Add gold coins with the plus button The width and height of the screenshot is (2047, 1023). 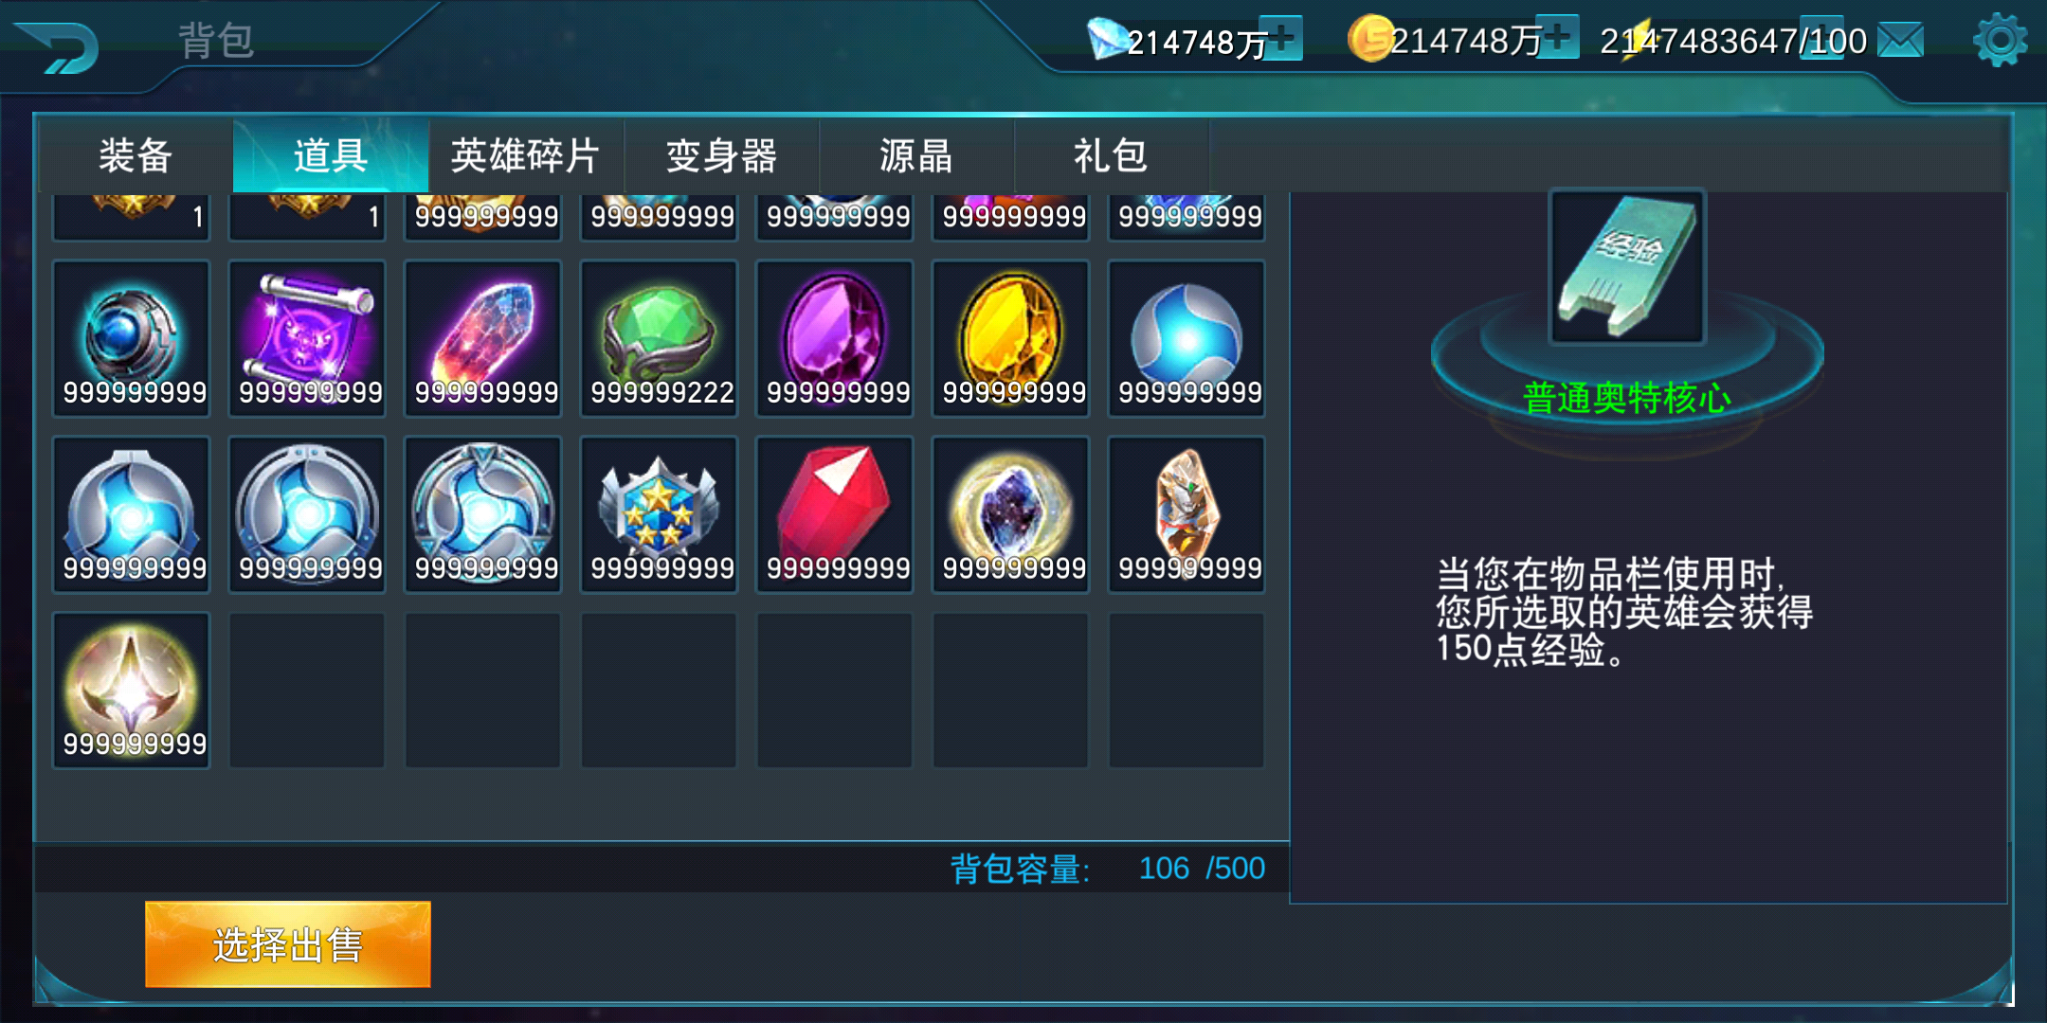pos(1558,38)
